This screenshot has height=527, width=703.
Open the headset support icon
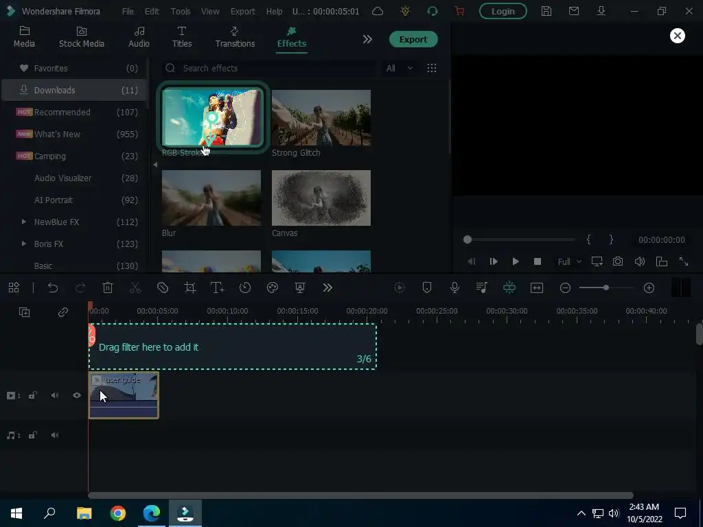(433, 11)
